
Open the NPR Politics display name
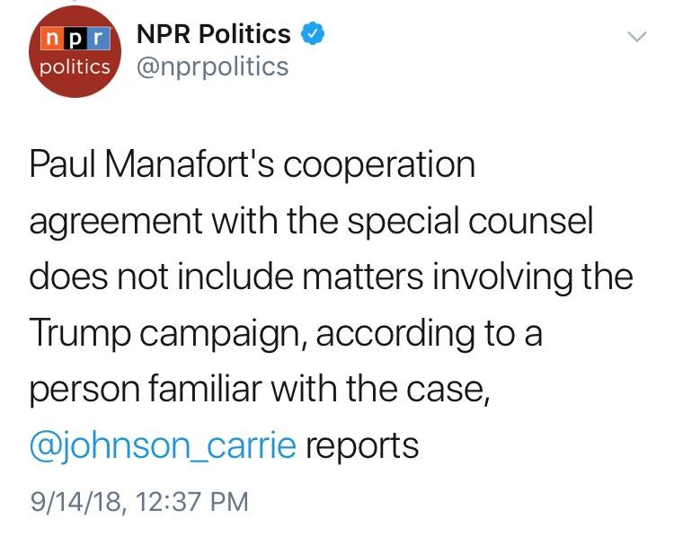(x=214, y=33)
